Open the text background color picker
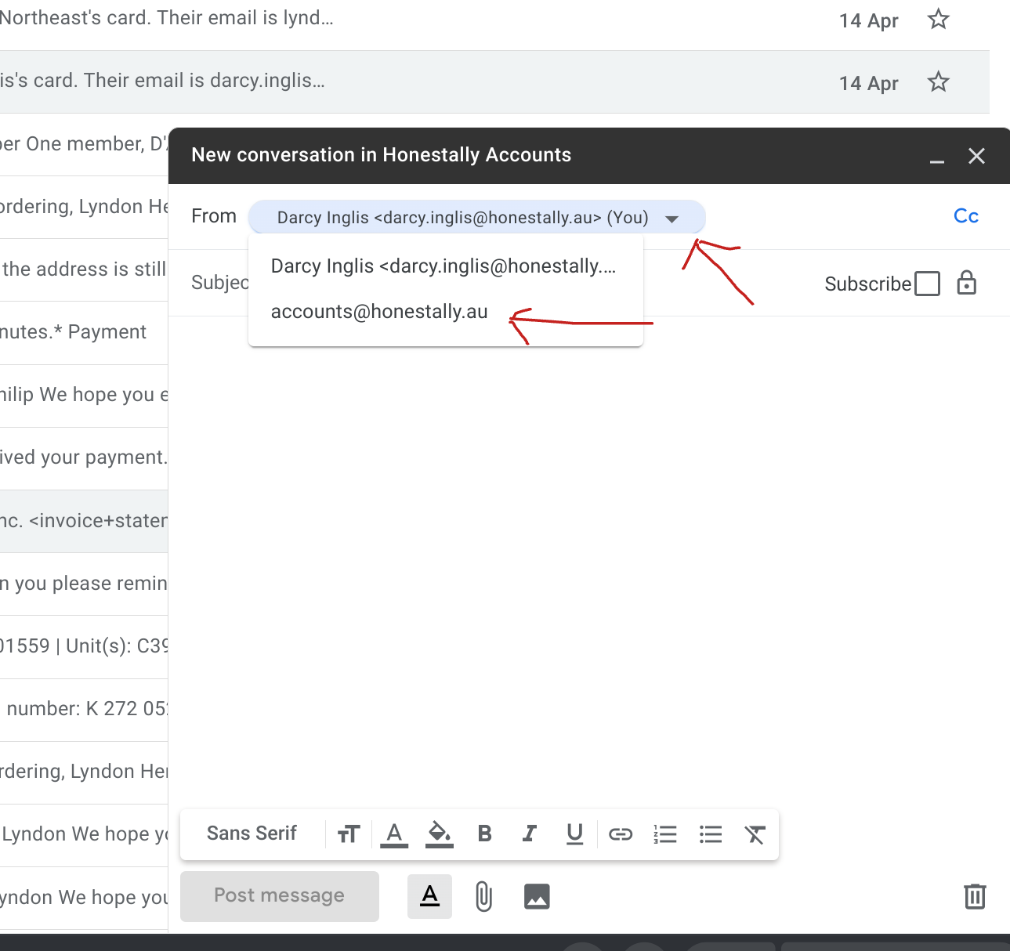The height and width of the screenshot is (951, 1010). click(x=439, y=834)
